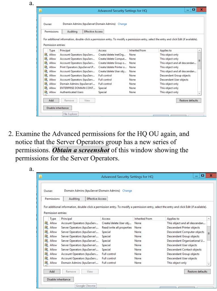Screen dimensions: 217x291
Task: Click Disable inheritance in the Print Operators window
Action: pos(58,108)
